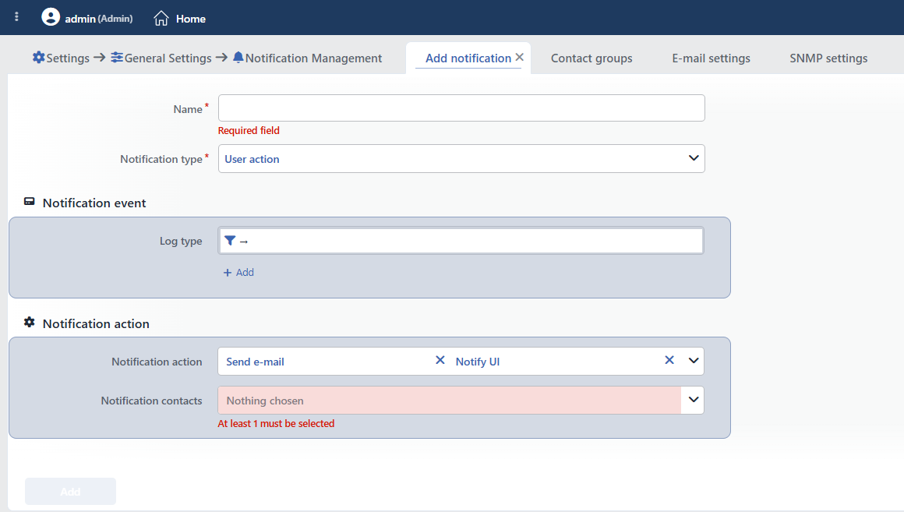Image resolution: width=904 pixels, height=512 pixels.
Task: Go to General Settings breadcrumb link
Action: coord(168,58)
